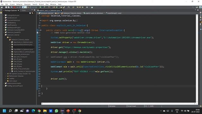Open the Project menu
This screenshot has width=202, height=114.
[41, 4]
